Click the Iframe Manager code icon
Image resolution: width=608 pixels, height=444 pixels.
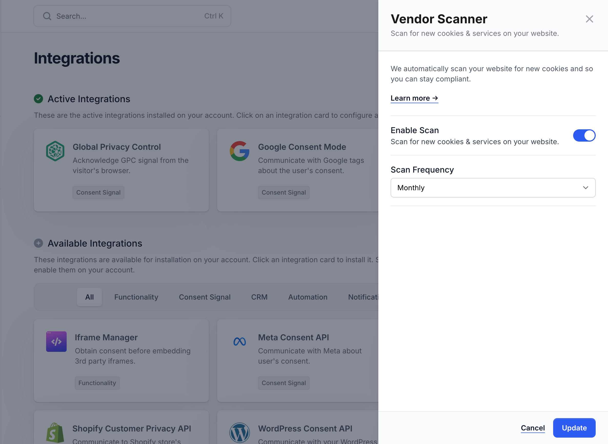(x=56, y=341)
